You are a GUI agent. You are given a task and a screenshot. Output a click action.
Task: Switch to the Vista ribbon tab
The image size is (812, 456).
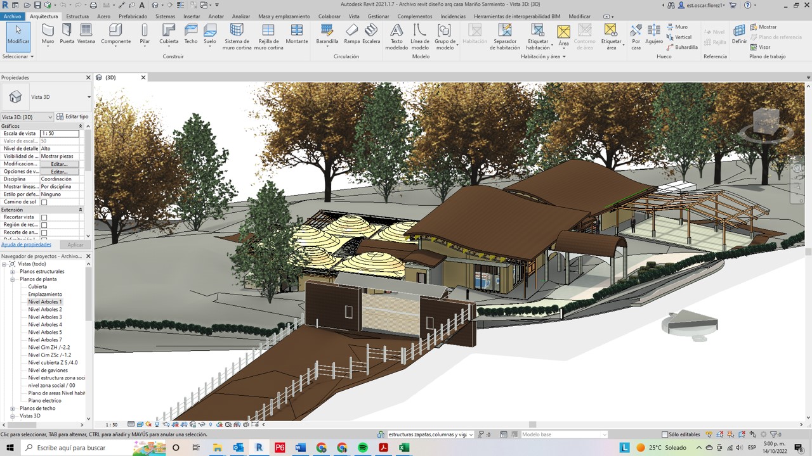(x=354, y=16)
